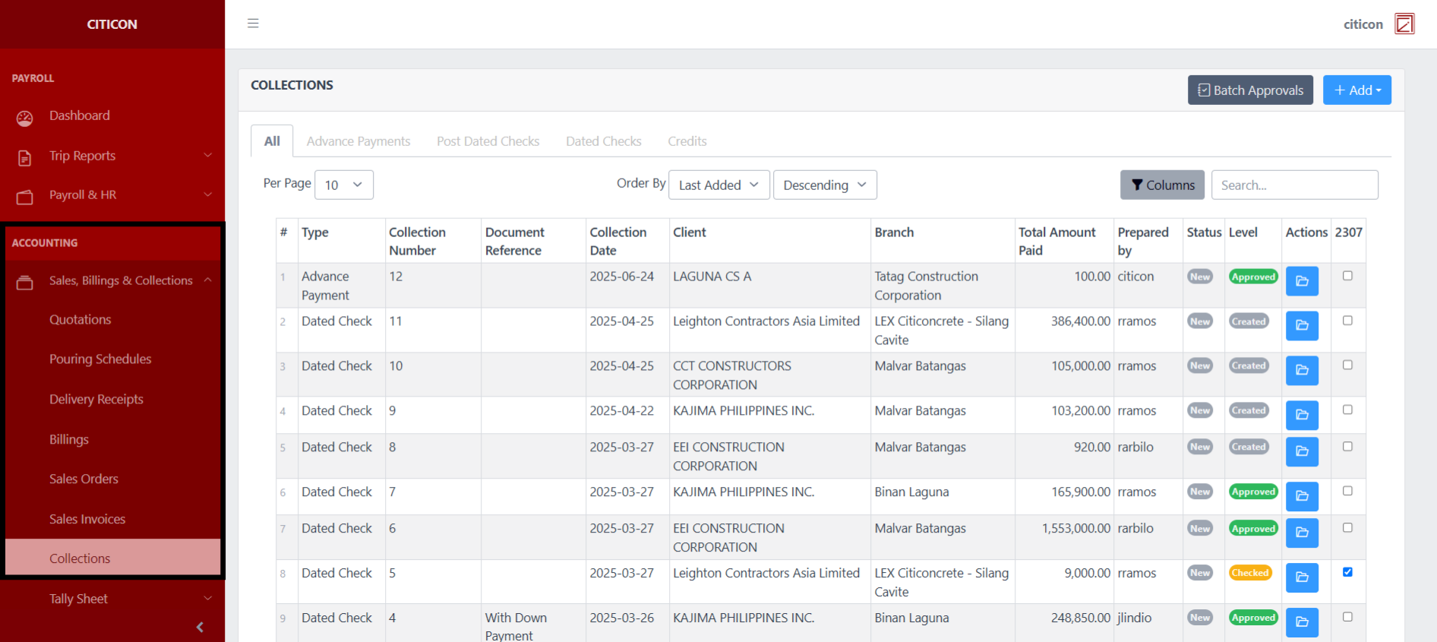Screen dimensions: 1437x642
Task: Open the Last Added order dropdown
Action: [x=718, y=185]
